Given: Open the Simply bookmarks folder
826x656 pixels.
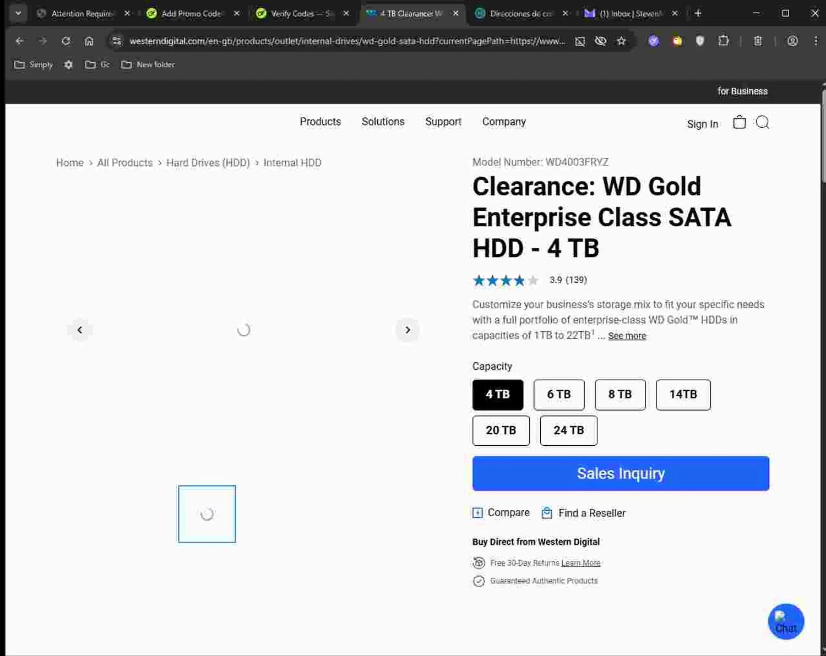Looking at the screenshot, I should (x=34, y=64).
